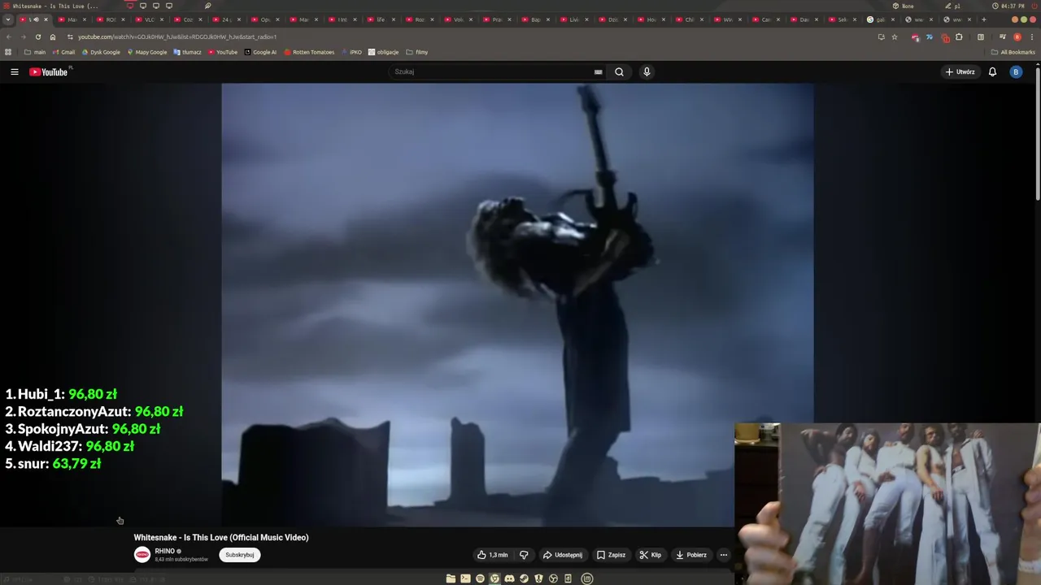Open the OBS icon in the taskbar
1041x585 pixels.
point(553,578)
